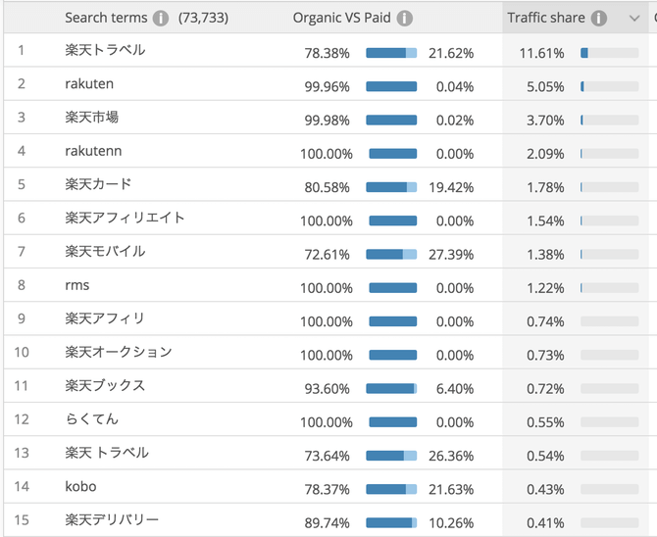Select the kobo search term
Viewport: 657px width, 537px height.
click(x=80, y=487)
